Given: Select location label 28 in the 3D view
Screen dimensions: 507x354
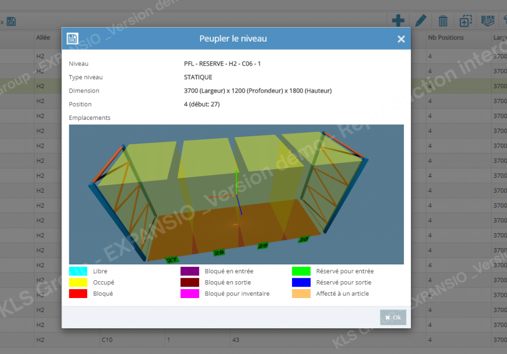Looking at the screenshot, I should click(x=219, y=253).
